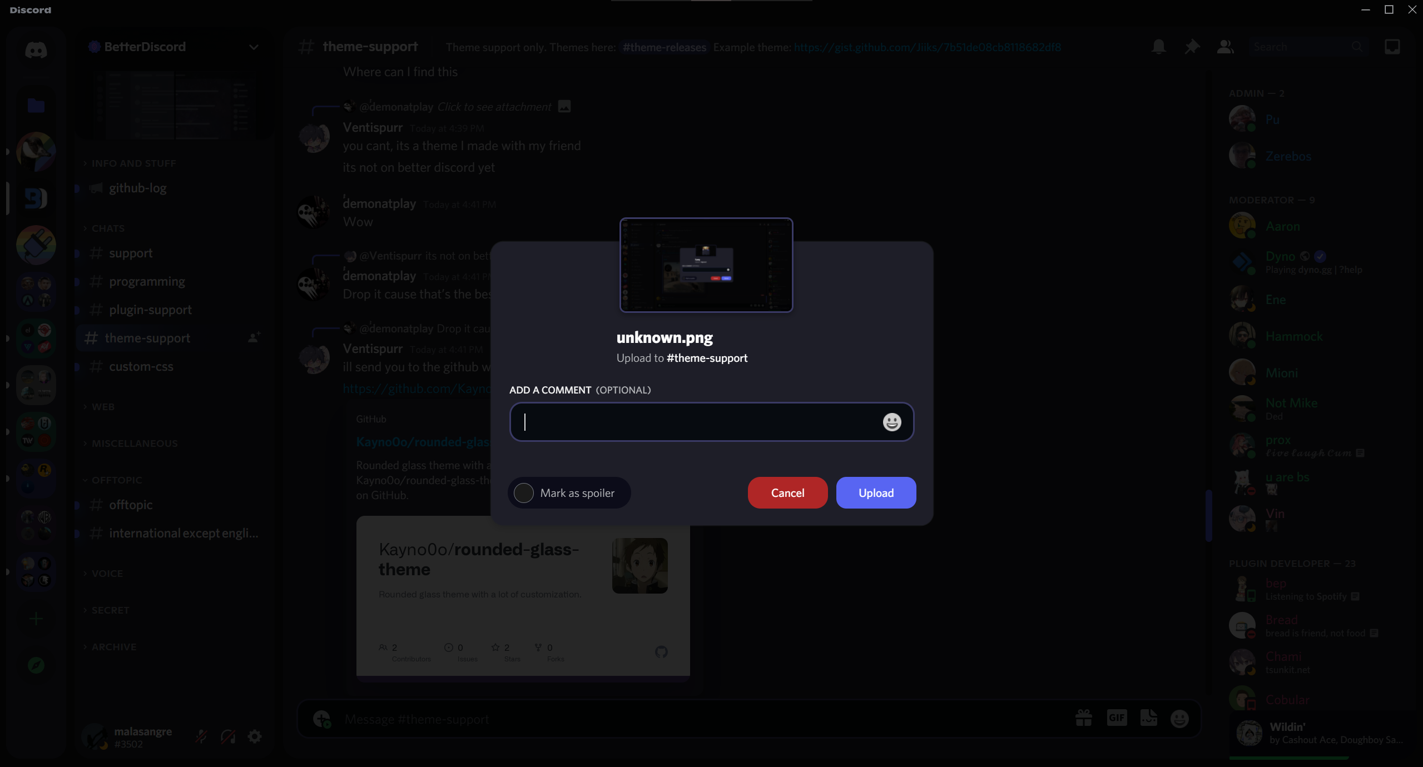Click the malasangre user avatar
The height and width of the screenshot is (767, 1423).
pos(96,736)
